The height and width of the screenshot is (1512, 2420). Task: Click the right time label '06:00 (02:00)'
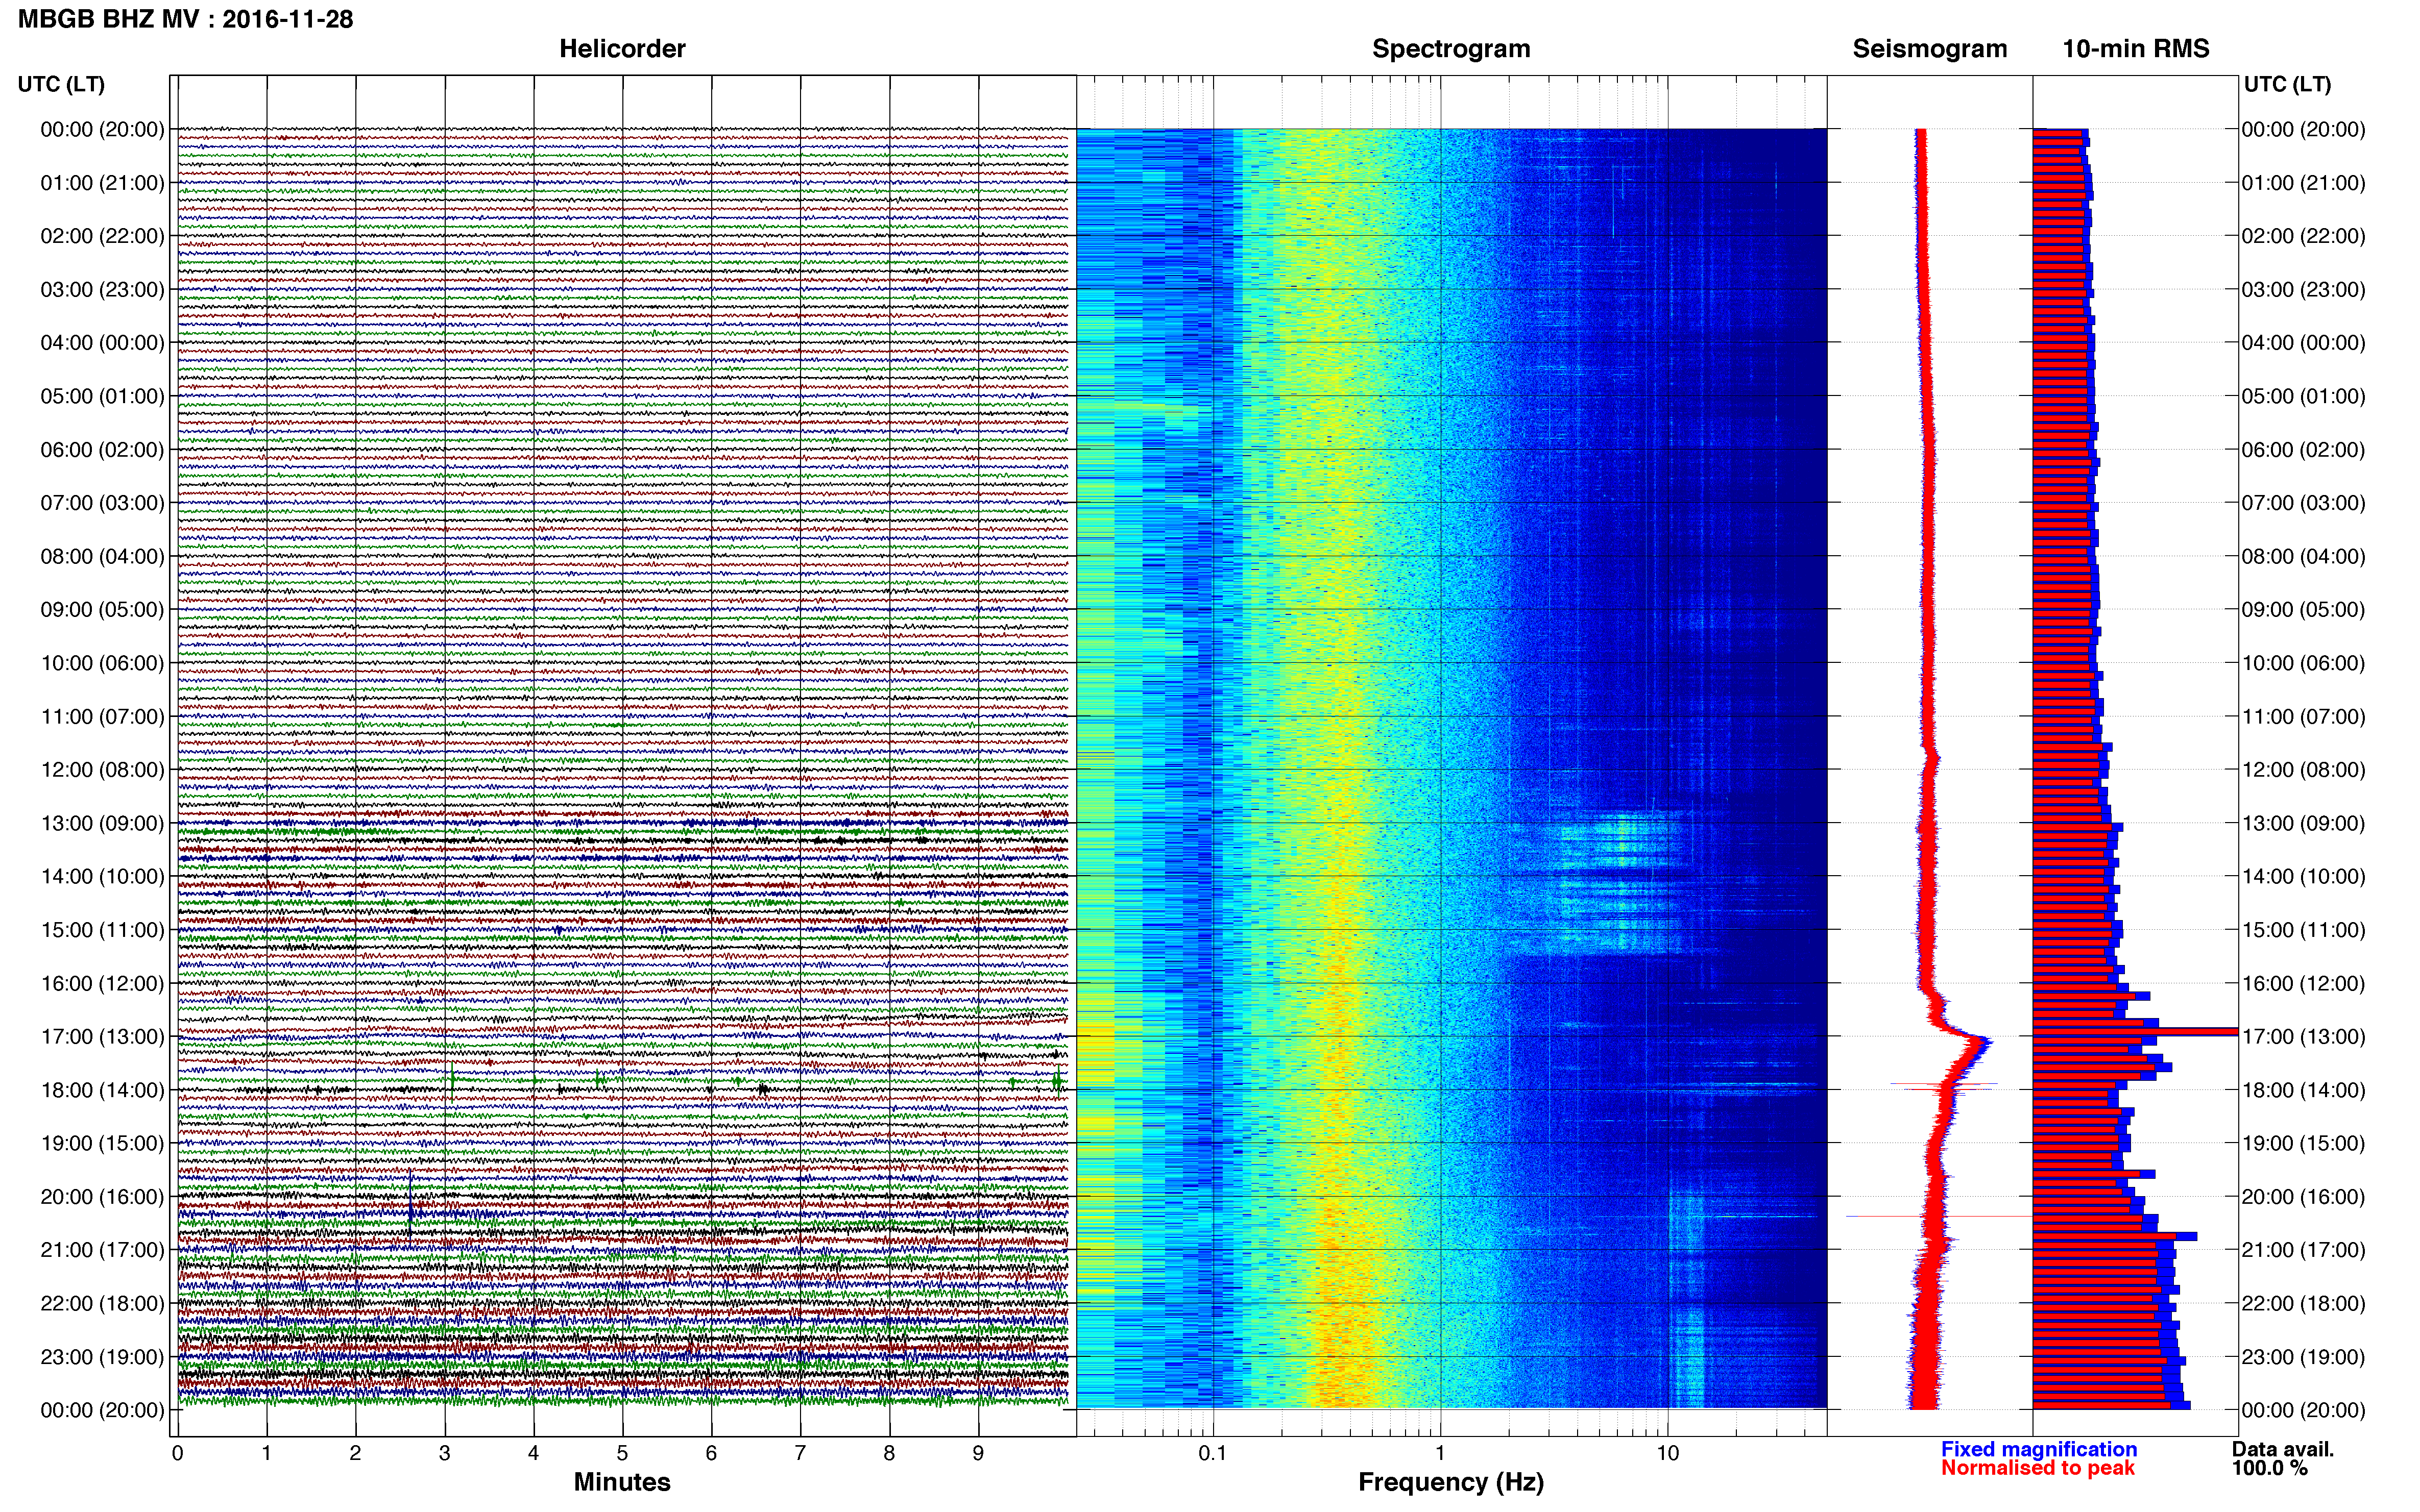point(2303,450)
